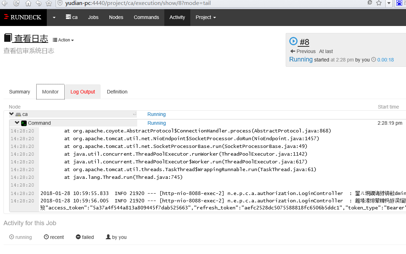Screen dimensions: 406x254
Task: Click the ca node drive icon
Action: click(x=18, y=114)
